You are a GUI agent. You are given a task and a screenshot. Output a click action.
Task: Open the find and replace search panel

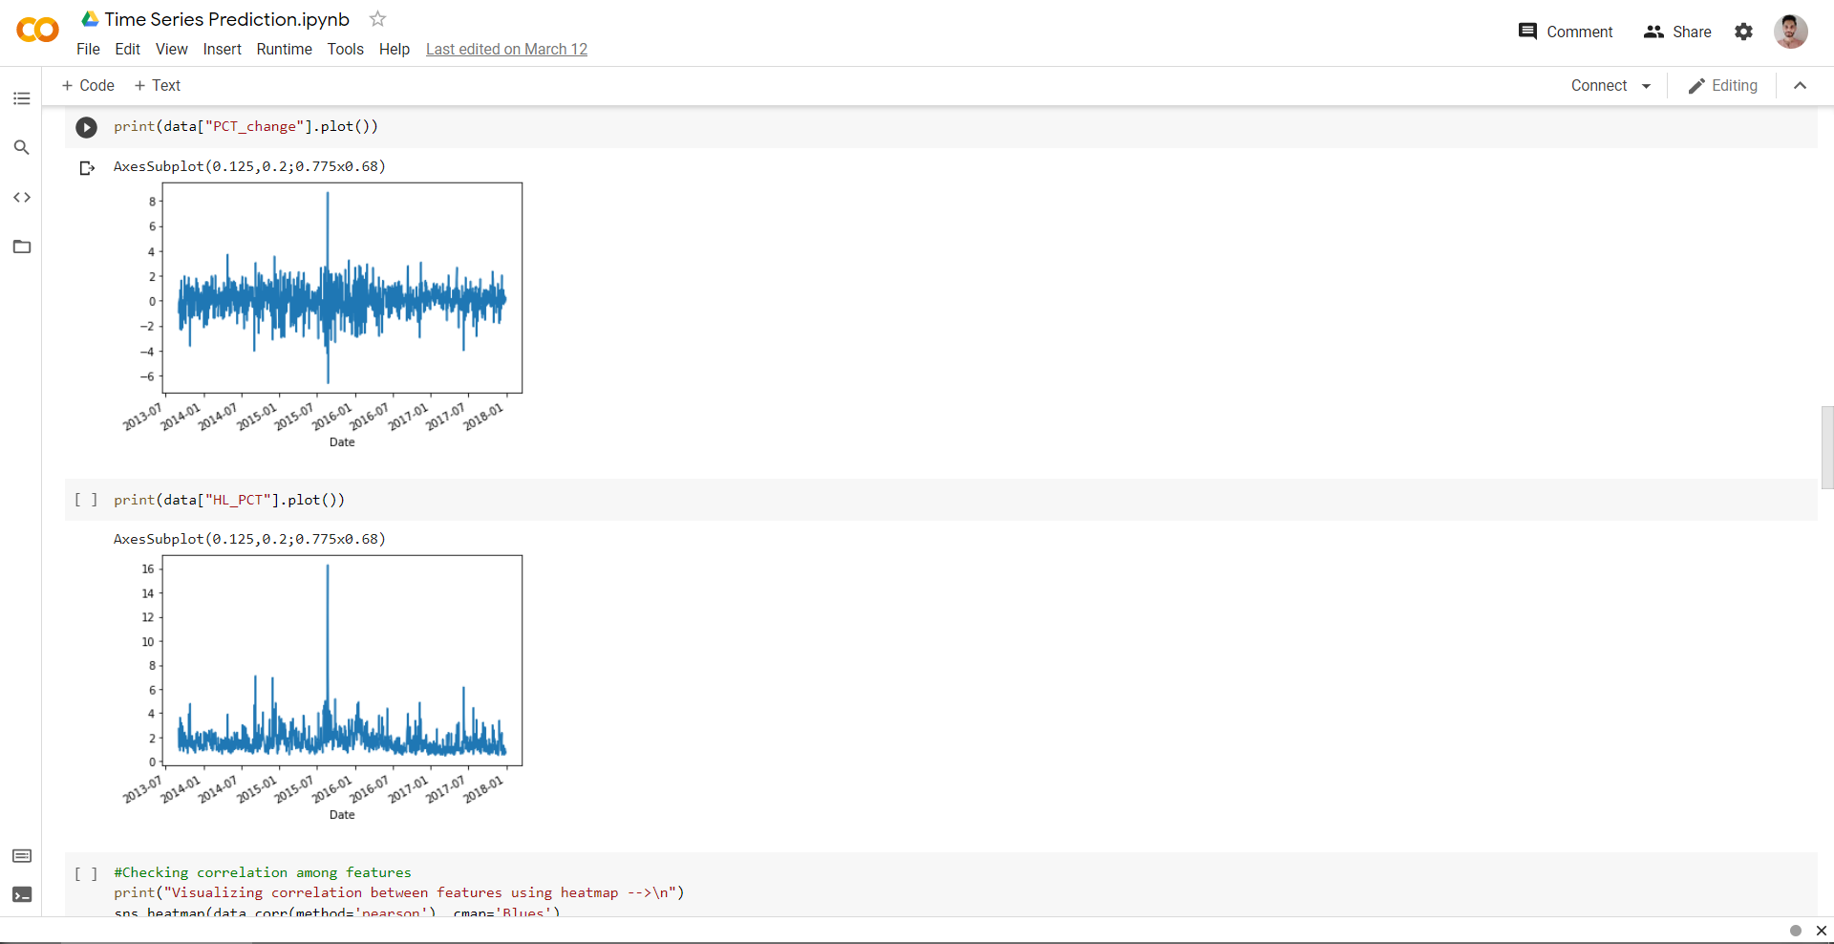tap(22, 148)
